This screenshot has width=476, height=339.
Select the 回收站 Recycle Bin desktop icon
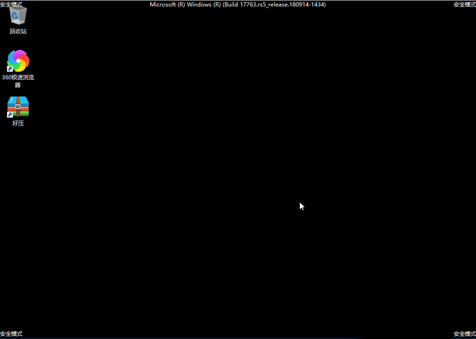(x=18, y=20)
